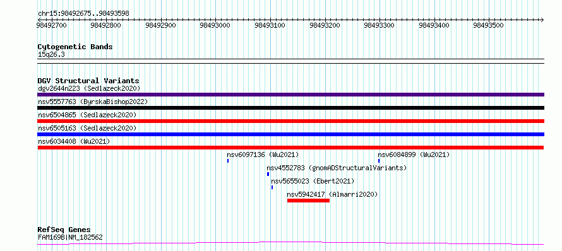This screenshot has width=562, height=251.
Task: Select the nsv4552783 blue marker
Action: click(268, 174)
